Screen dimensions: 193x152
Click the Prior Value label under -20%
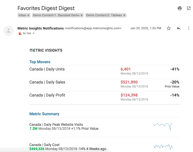[172, 86]
